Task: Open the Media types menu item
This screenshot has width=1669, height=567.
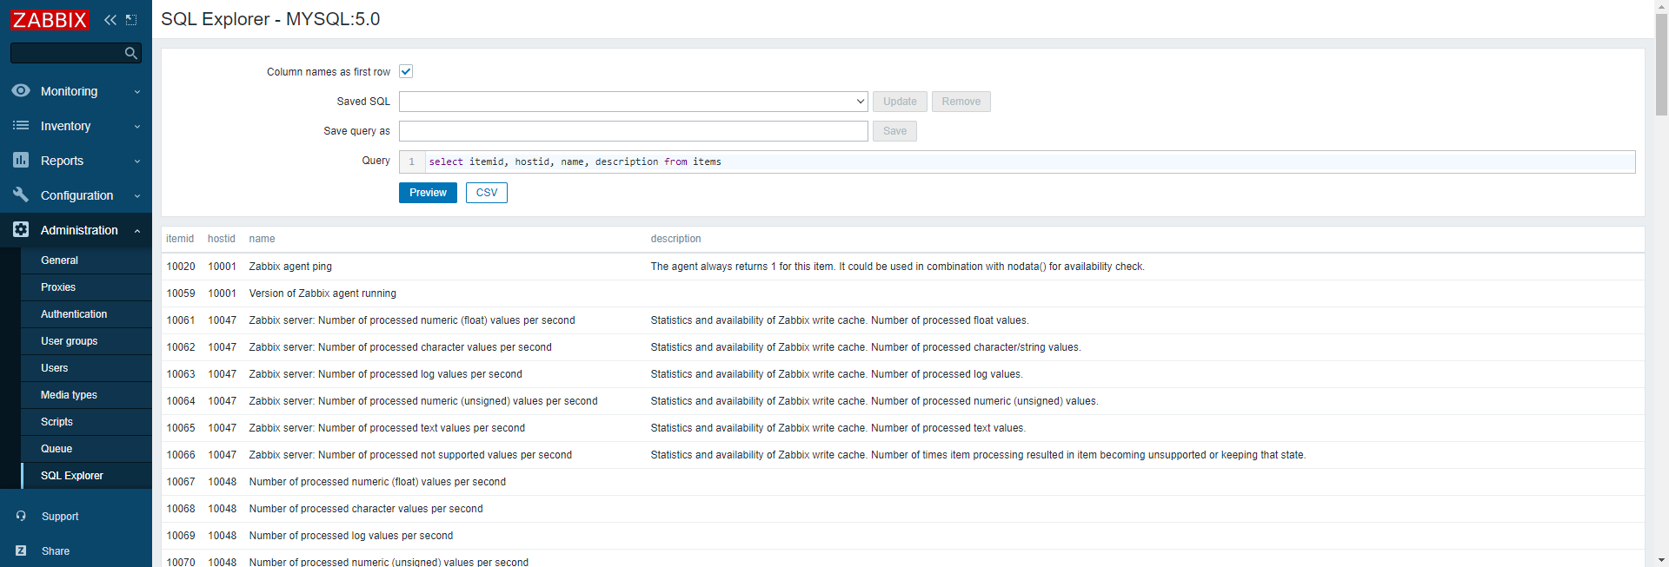Action: point(86,395)
